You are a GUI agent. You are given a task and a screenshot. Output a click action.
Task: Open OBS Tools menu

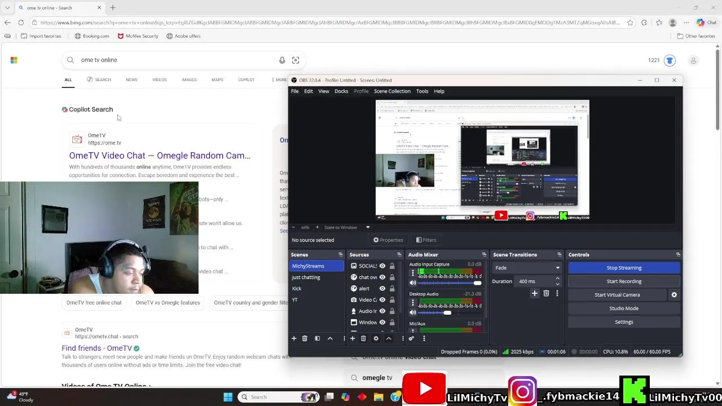click(x=422, y=91)
